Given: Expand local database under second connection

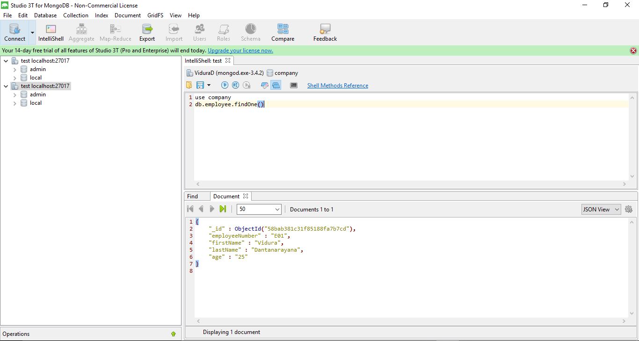Looking at the screenshot, I should click(15, 103).
